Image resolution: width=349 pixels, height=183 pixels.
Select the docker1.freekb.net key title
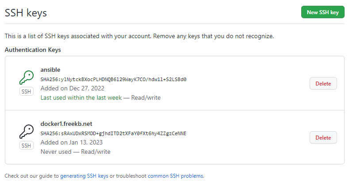coord(66,124)
